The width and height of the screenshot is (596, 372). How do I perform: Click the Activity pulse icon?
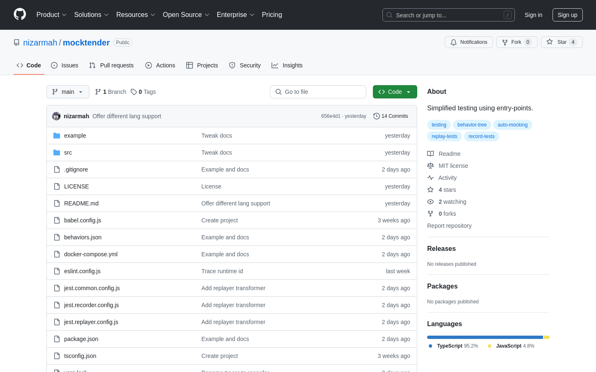(x=430, y=178)
